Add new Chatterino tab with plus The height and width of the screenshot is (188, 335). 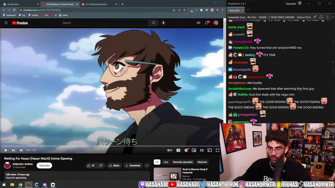coord(248,10)
